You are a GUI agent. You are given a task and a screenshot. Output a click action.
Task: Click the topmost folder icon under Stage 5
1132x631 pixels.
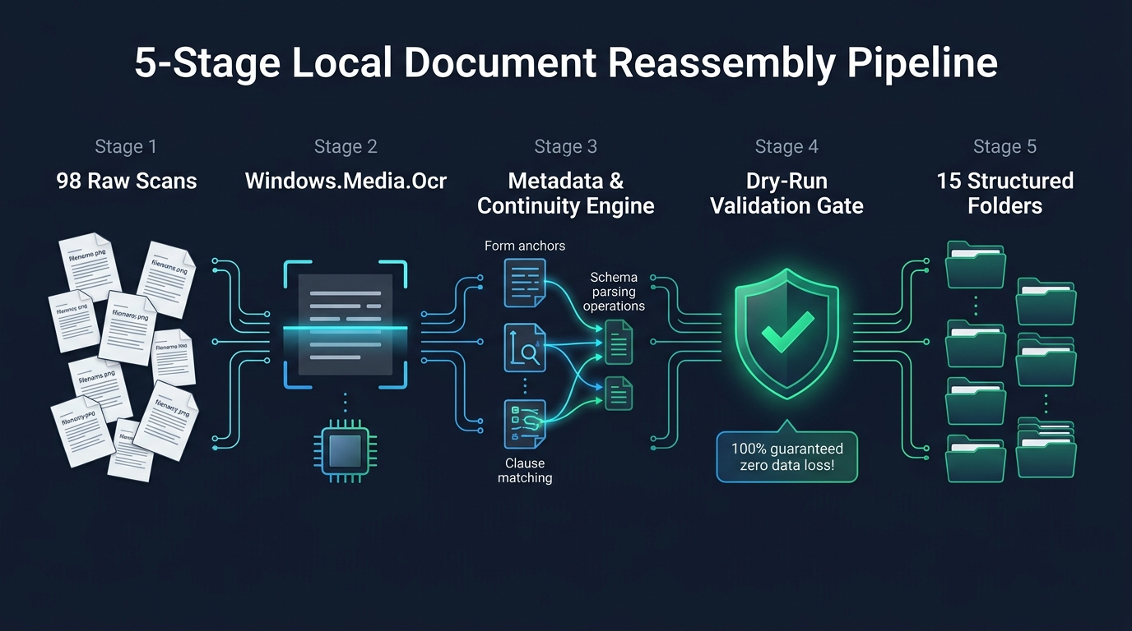pos(976,264)
